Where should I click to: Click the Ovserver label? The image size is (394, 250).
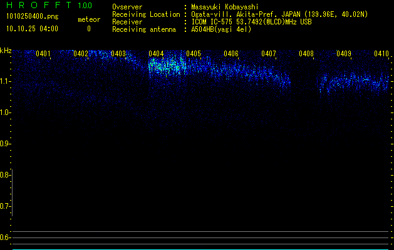click(x=127, y=7)
